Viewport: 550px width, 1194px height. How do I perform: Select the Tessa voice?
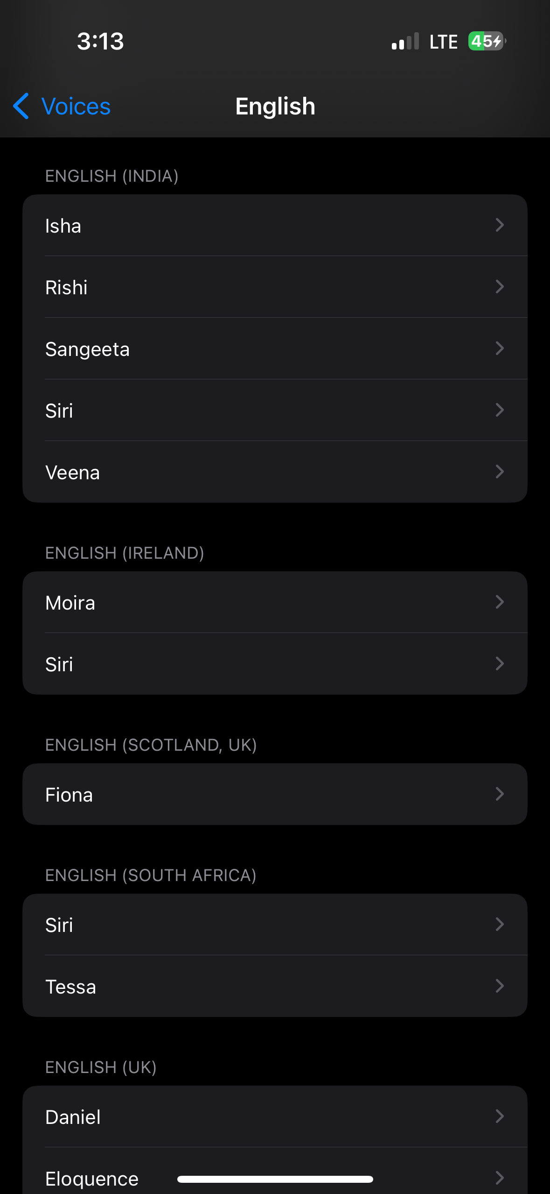pyautogui.click(x=274, y=986)
